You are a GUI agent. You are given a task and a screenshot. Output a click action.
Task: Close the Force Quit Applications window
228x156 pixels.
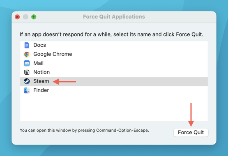pos(17,17)
